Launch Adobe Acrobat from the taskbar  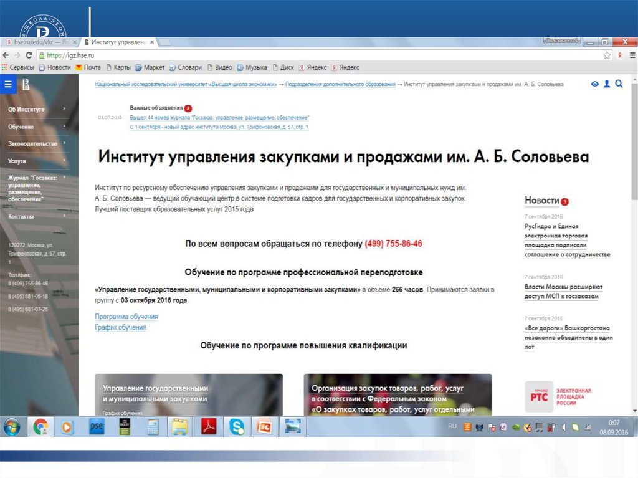(x=207, y=427)
